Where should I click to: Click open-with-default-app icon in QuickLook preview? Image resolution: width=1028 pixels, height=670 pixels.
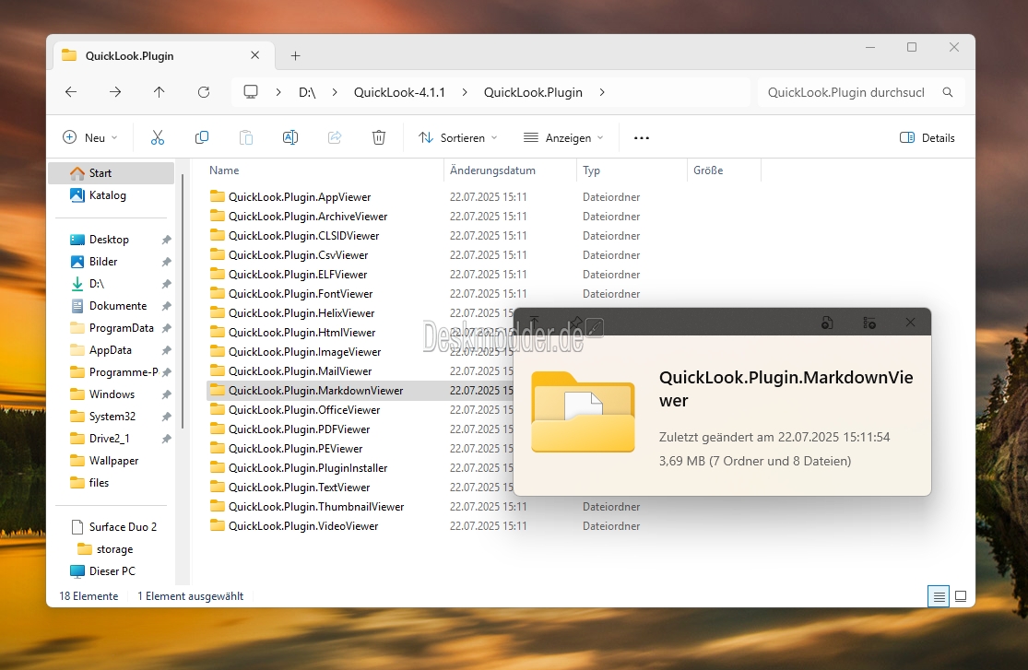click(x=827, y=323)
